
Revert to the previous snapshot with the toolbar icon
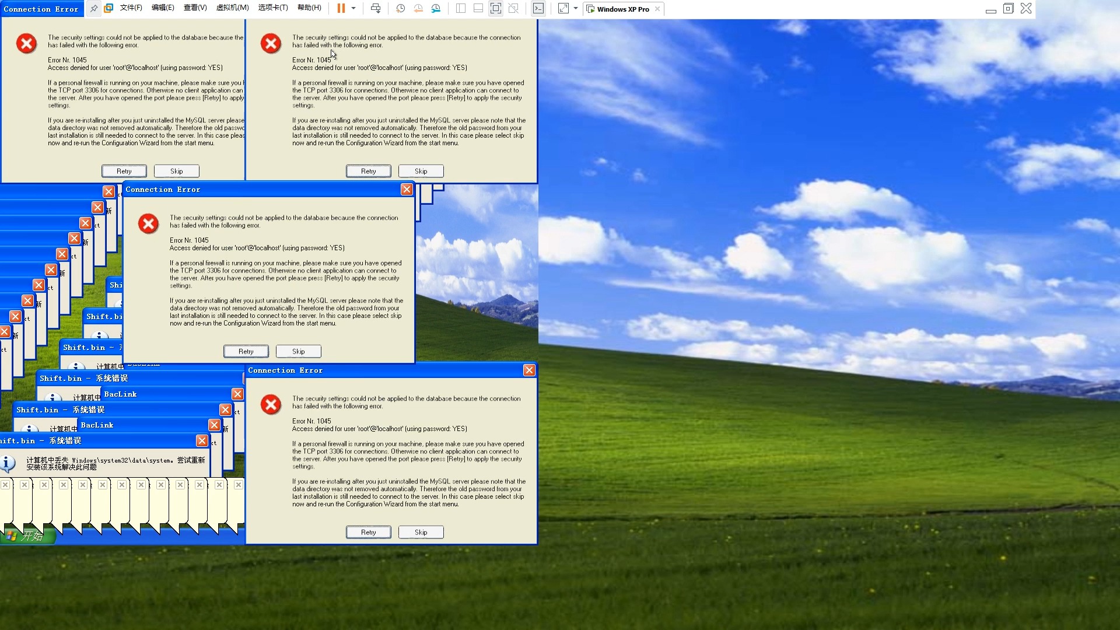pos(418,8)
